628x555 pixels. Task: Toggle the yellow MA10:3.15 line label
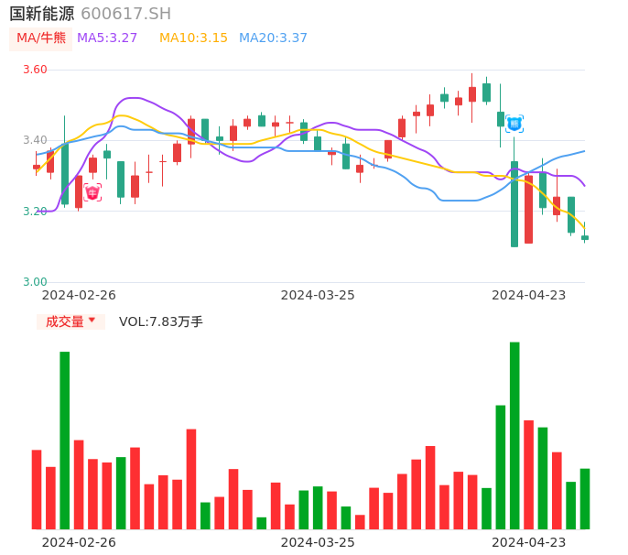tap(193, 38)
